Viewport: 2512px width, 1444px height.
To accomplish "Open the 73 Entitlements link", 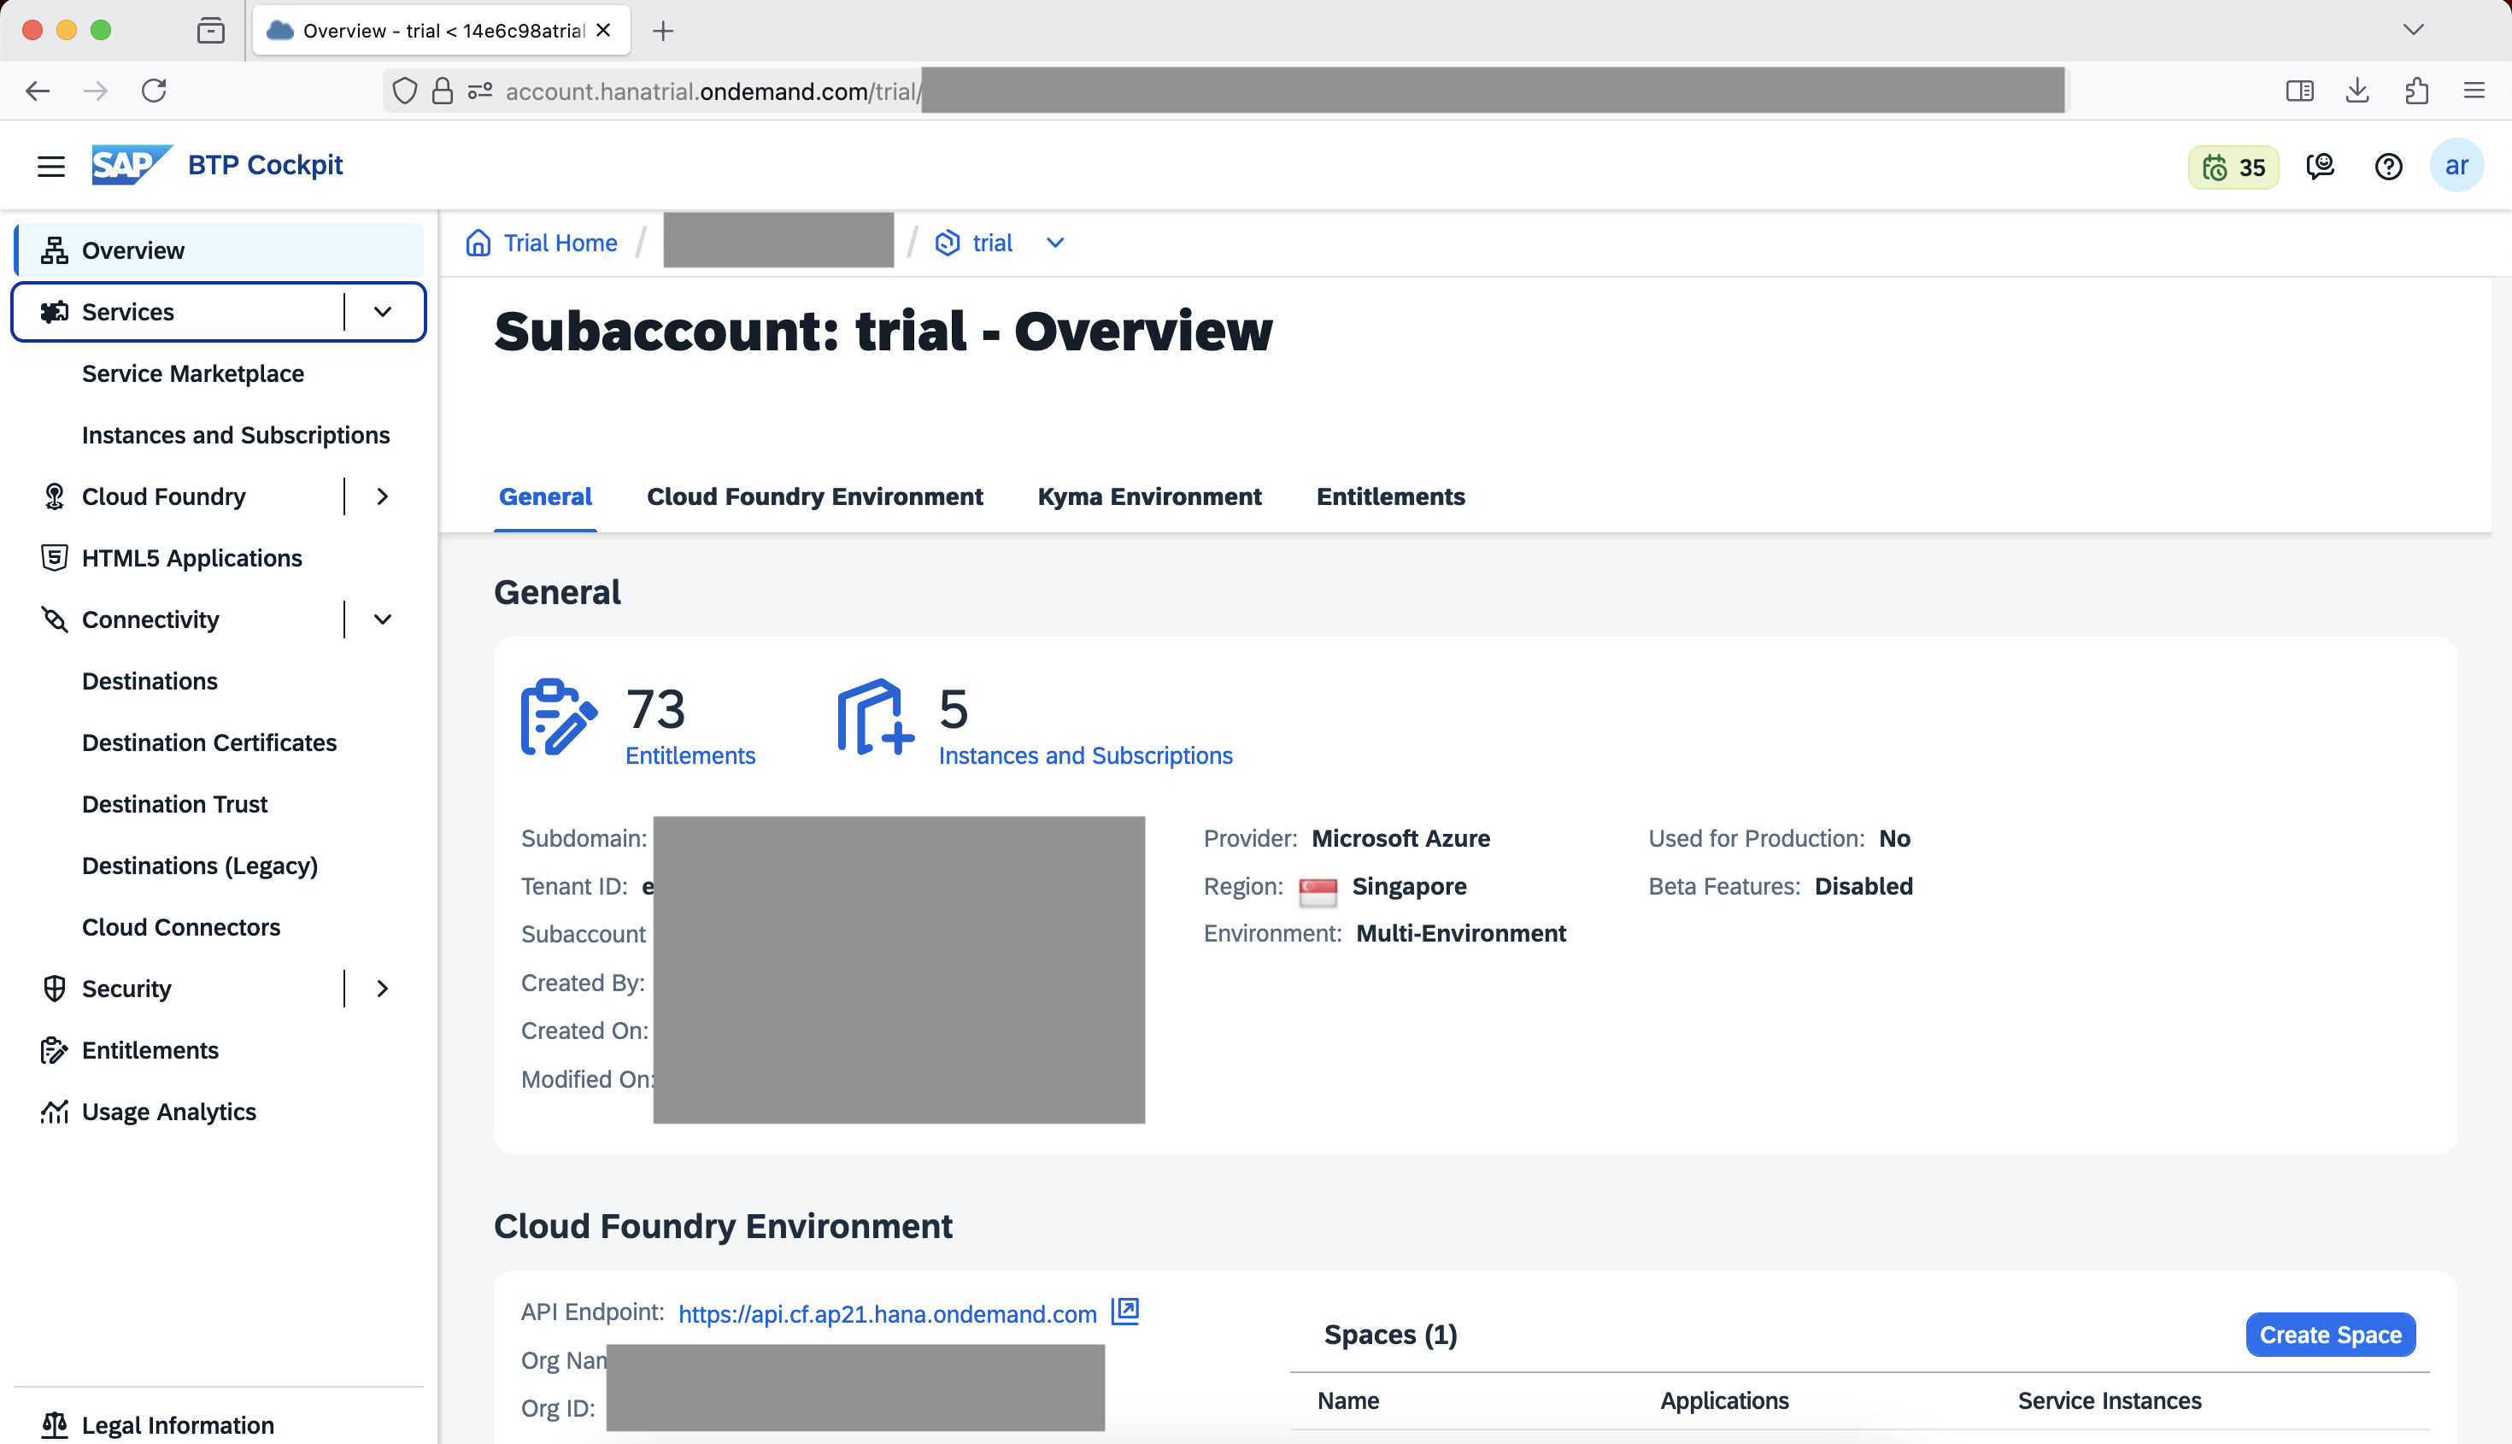I will (x=690, y=755).
